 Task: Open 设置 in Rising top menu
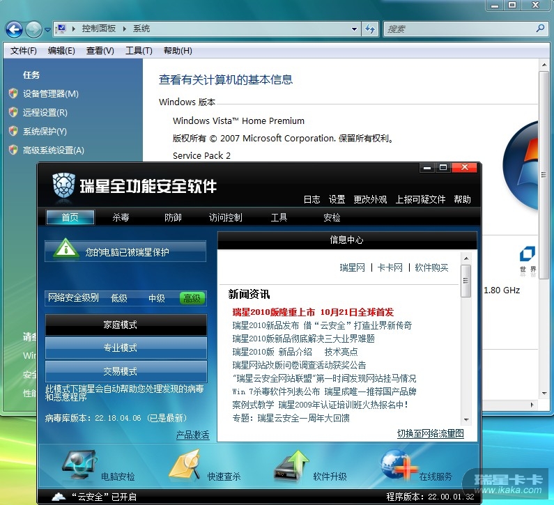[x=337, y=199]
